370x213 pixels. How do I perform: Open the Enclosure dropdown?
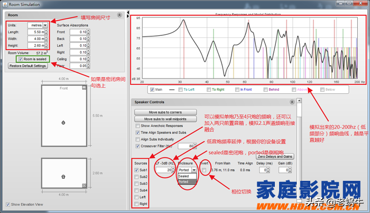click(194, 170)
